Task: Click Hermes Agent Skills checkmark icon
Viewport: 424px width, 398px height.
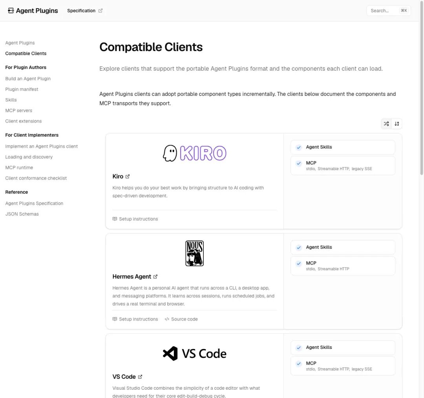Action: click(299, 247)
